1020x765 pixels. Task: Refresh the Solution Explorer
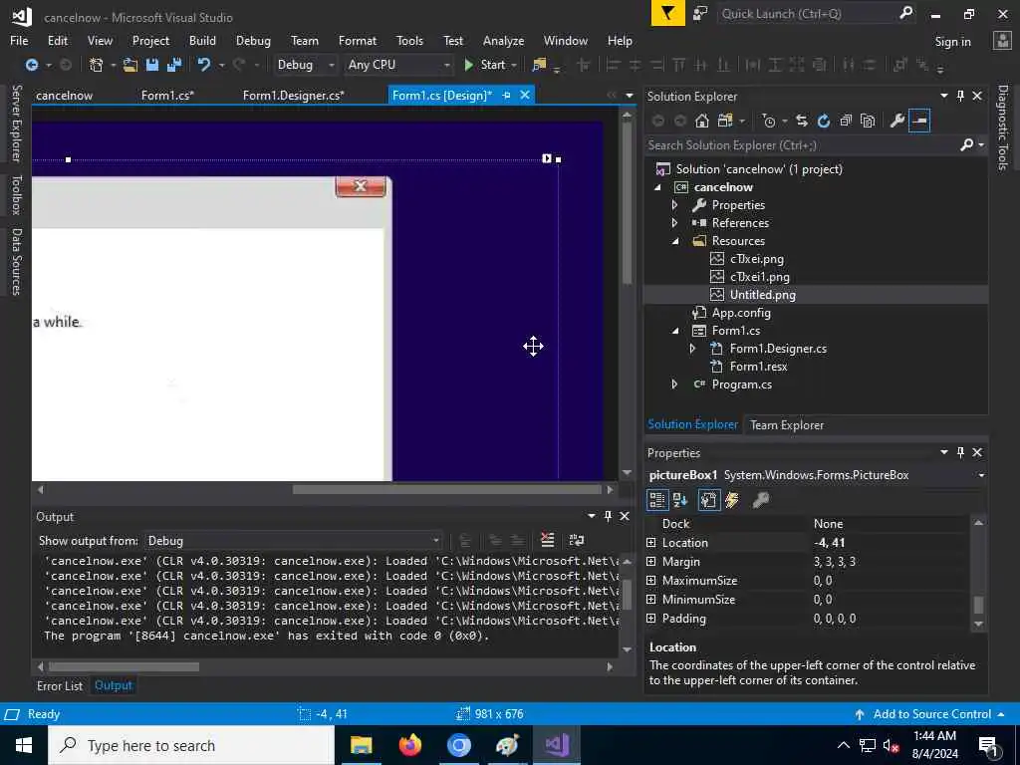coord(824,121)
